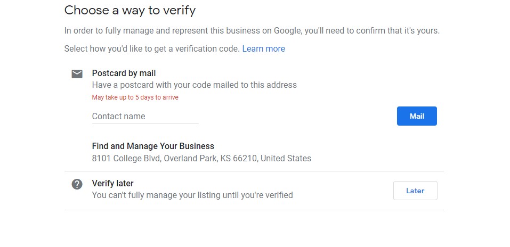Click the 'can't fully manage your listing' description
This screenshot has width=510, height=247.
pos(192,195)
